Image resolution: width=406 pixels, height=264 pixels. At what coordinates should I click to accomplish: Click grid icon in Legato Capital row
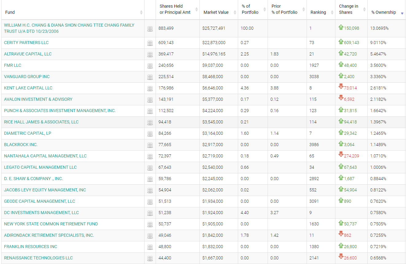(150, 168)
